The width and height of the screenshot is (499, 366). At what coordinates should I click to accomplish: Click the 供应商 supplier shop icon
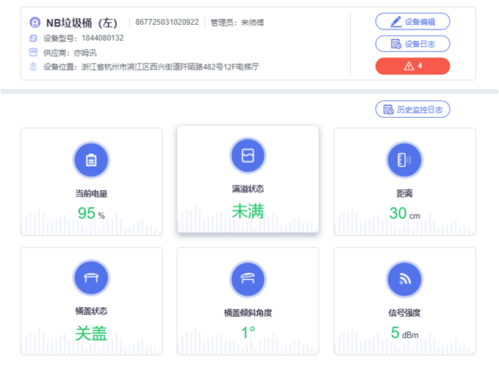click(x=33, y=53)
